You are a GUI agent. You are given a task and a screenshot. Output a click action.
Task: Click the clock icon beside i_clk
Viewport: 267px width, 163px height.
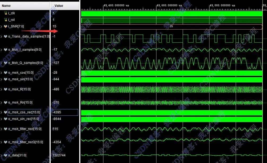tap(6, 13)
